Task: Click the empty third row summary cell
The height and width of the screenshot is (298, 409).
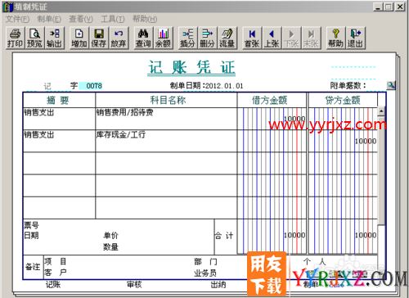Action: [x=59, y=163]
